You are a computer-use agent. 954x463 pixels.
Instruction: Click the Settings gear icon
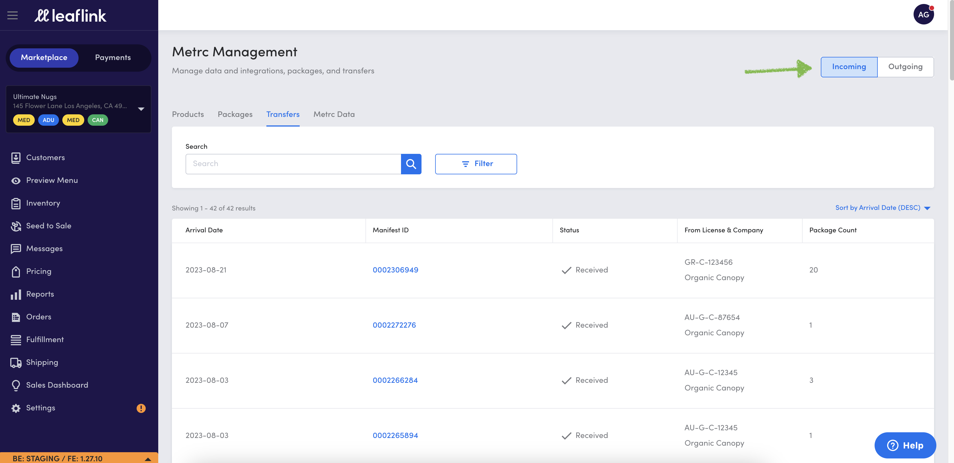pos(16,408)
